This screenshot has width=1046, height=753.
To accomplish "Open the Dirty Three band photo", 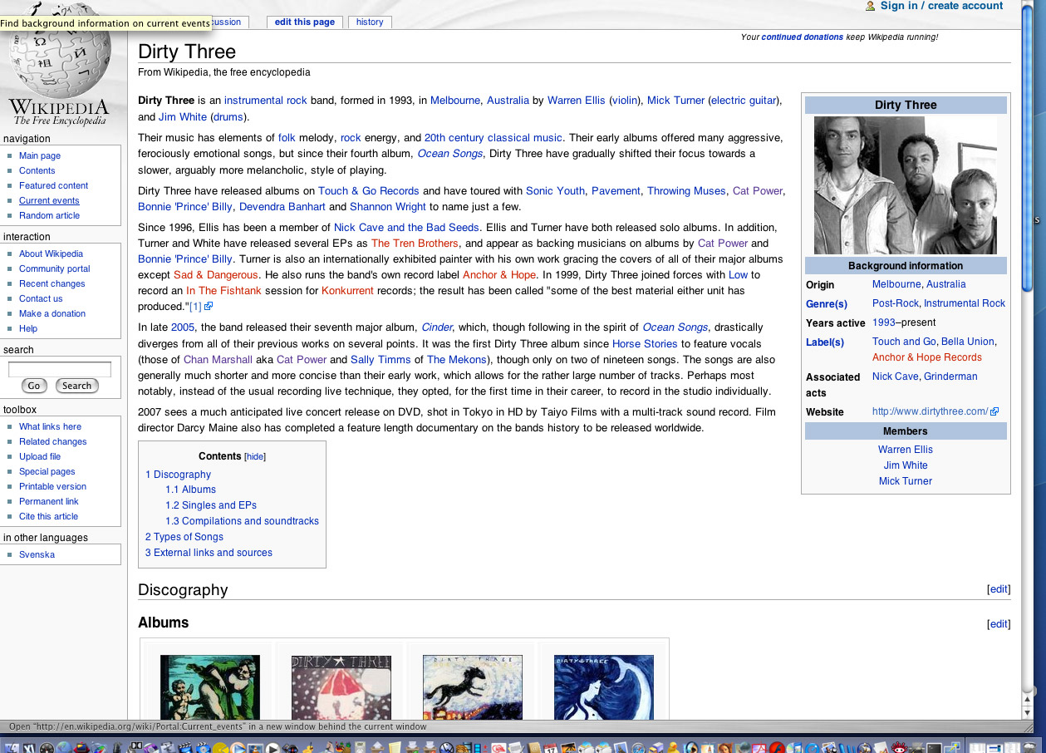I will pos(906,185).
